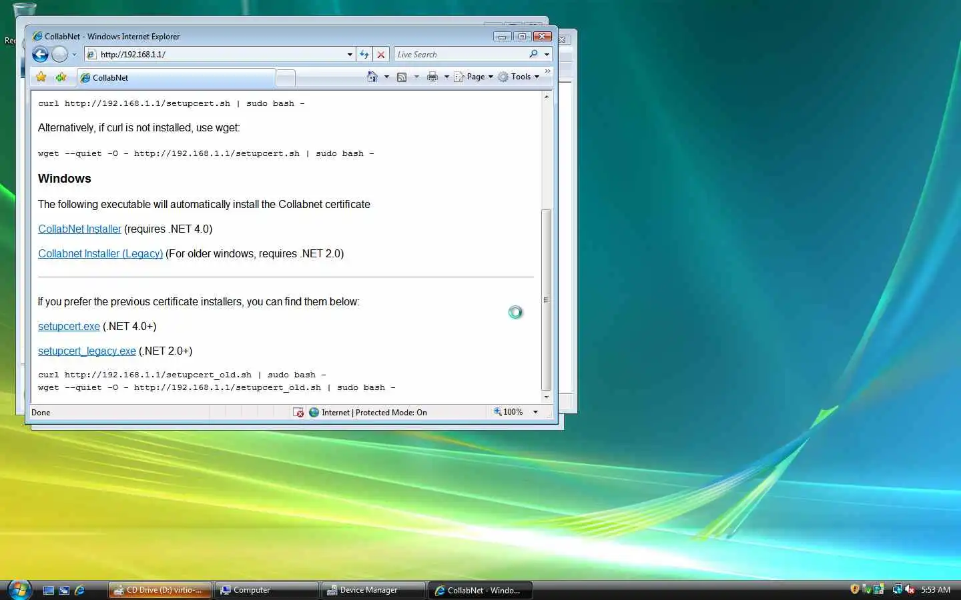Expand the zoom level dropdown arrow
This screenshot has height=600, width=961.
[x=535, y=412]
